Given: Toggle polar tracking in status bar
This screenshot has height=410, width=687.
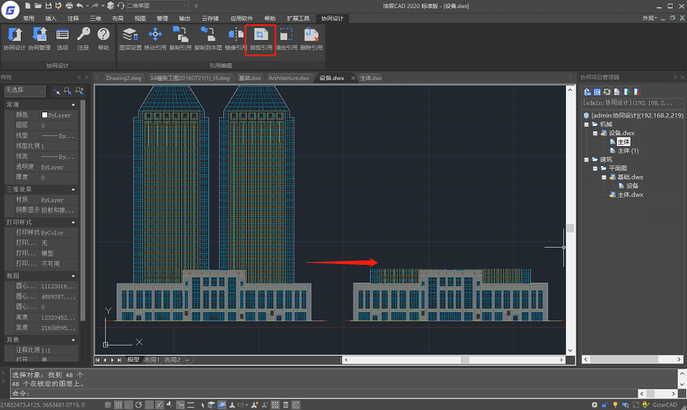Looking at the screenshot, I should click(138, 405).
